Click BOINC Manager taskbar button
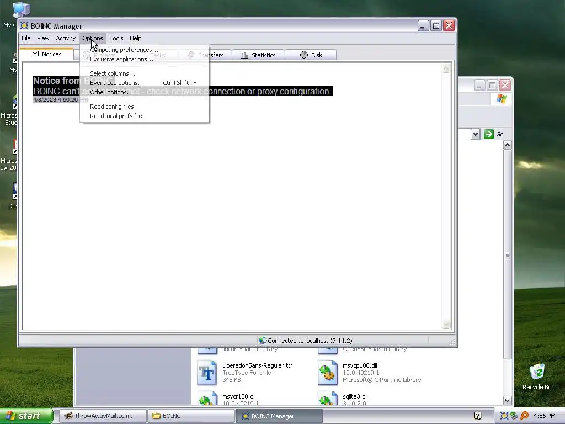The width and height of the screenshot is (565, 424). coord(279,416)
